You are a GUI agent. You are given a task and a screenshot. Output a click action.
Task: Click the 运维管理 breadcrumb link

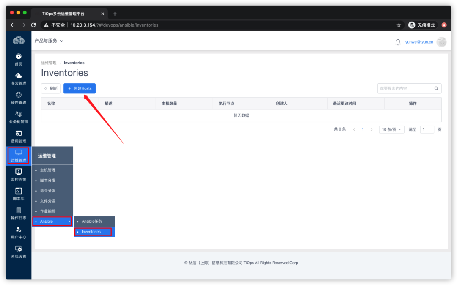pyautogui.click(x=48, y=63)
